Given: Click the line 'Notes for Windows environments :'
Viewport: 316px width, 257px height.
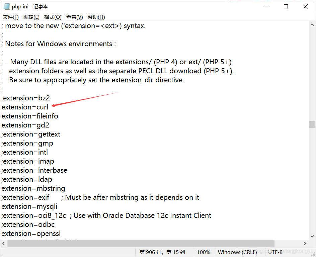Looking at the screenshot, I should 59,44.
